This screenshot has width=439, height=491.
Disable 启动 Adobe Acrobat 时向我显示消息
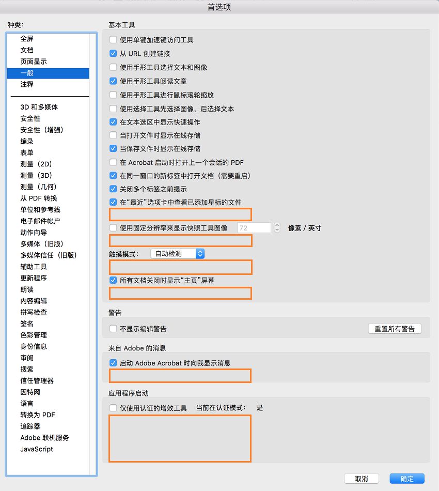coord(113,363)
